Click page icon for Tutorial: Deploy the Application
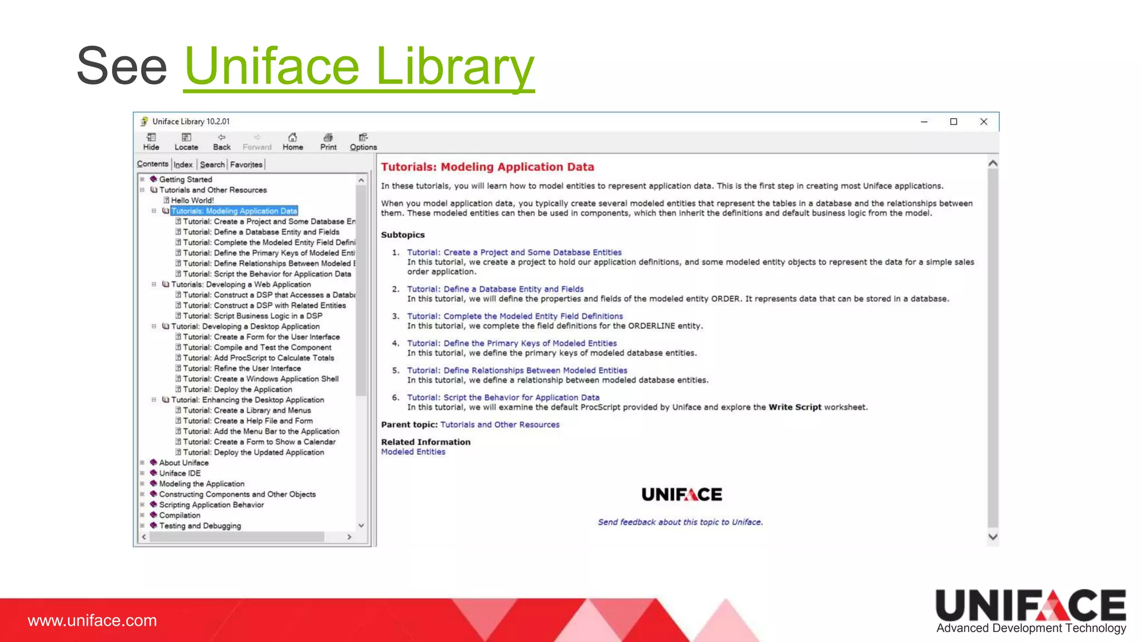The height and width of the screenshot is (642, 1142). click(x=178, y=390)
